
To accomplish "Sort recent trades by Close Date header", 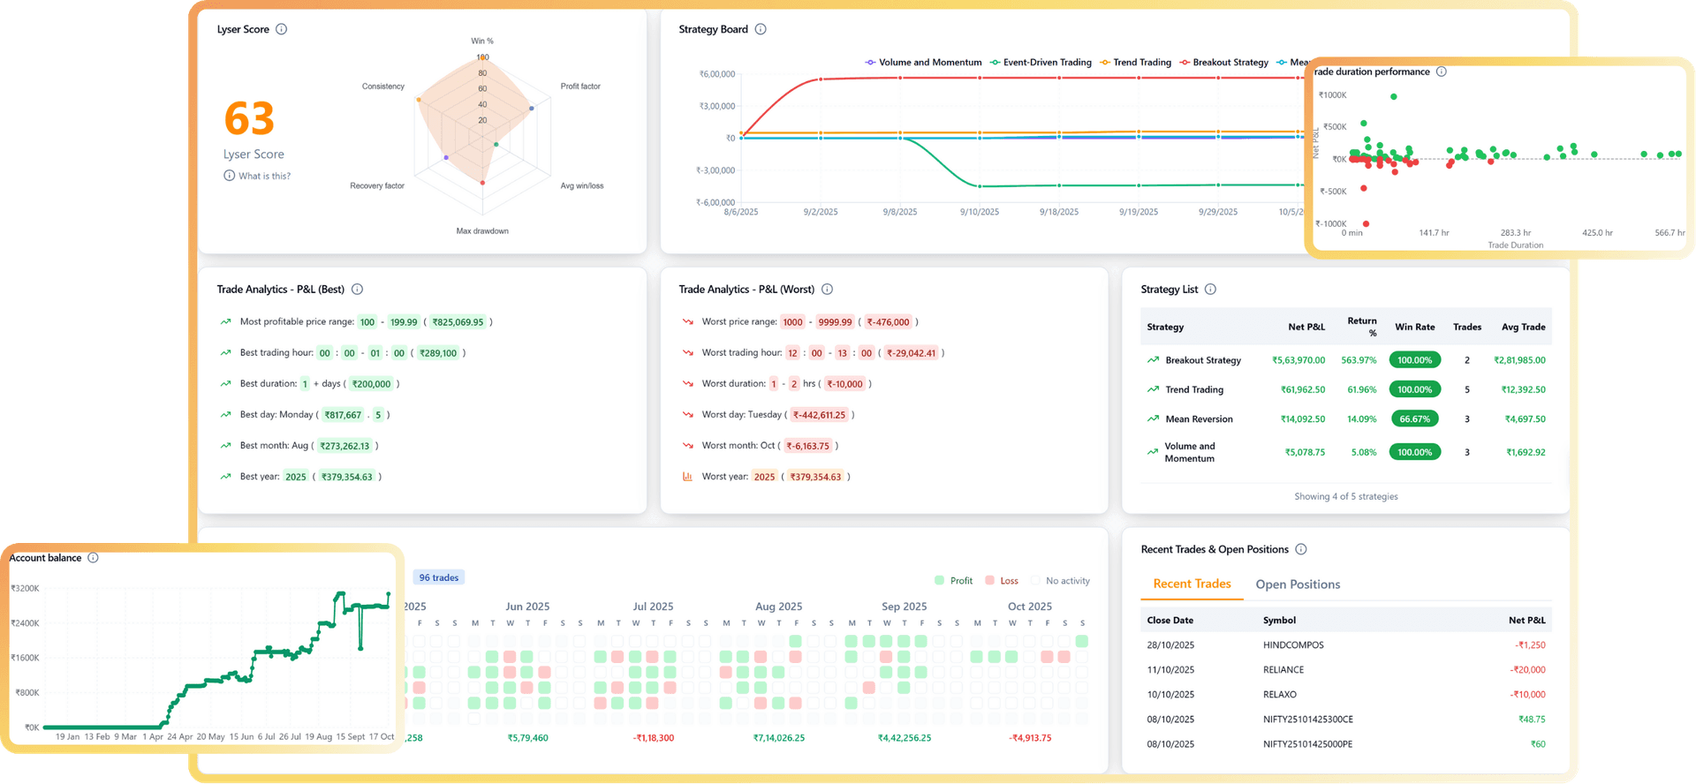I will pyautogui.click(x=1170, y=621).
